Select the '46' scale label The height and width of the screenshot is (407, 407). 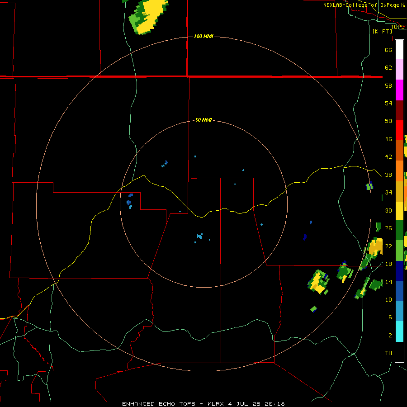(388, 139)
